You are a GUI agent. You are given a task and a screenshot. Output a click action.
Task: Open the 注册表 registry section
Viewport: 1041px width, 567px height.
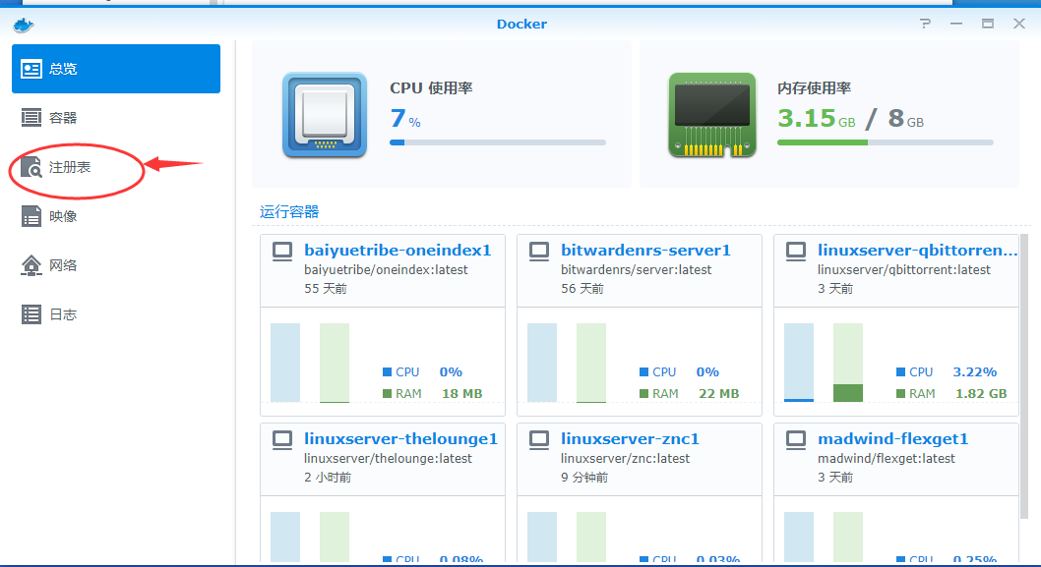point(116,167)
